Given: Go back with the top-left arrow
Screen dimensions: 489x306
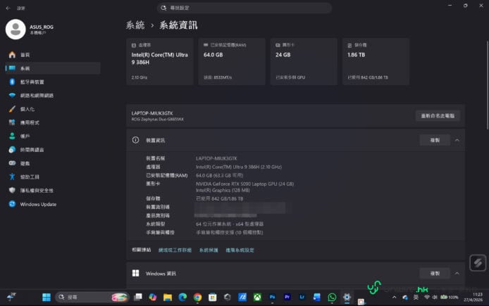Looking at the screenshot, I should pyautogui.click(x=8, y=8).
